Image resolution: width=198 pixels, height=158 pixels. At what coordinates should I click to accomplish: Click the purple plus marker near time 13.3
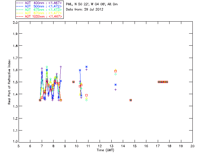pyautogui.click(x=115, y=90)
